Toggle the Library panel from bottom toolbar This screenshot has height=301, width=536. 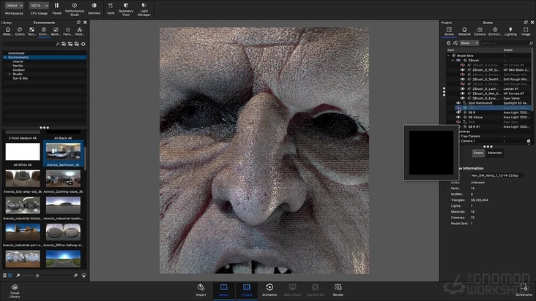pos(223,290)
